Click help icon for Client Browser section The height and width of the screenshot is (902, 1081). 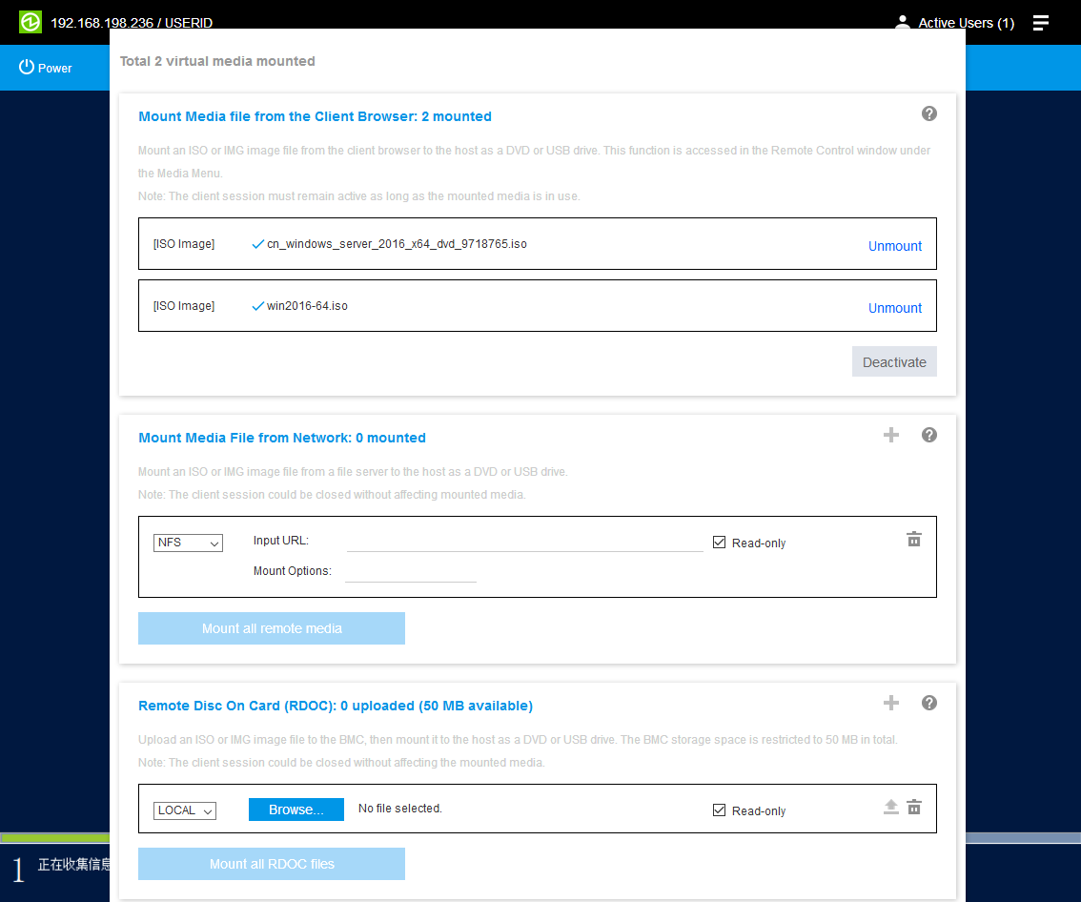929,113
